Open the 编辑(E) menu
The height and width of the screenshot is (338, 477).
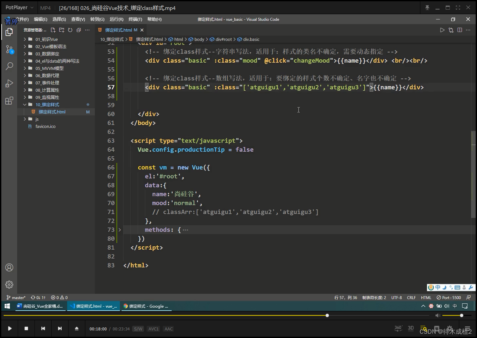coord(41,19)
